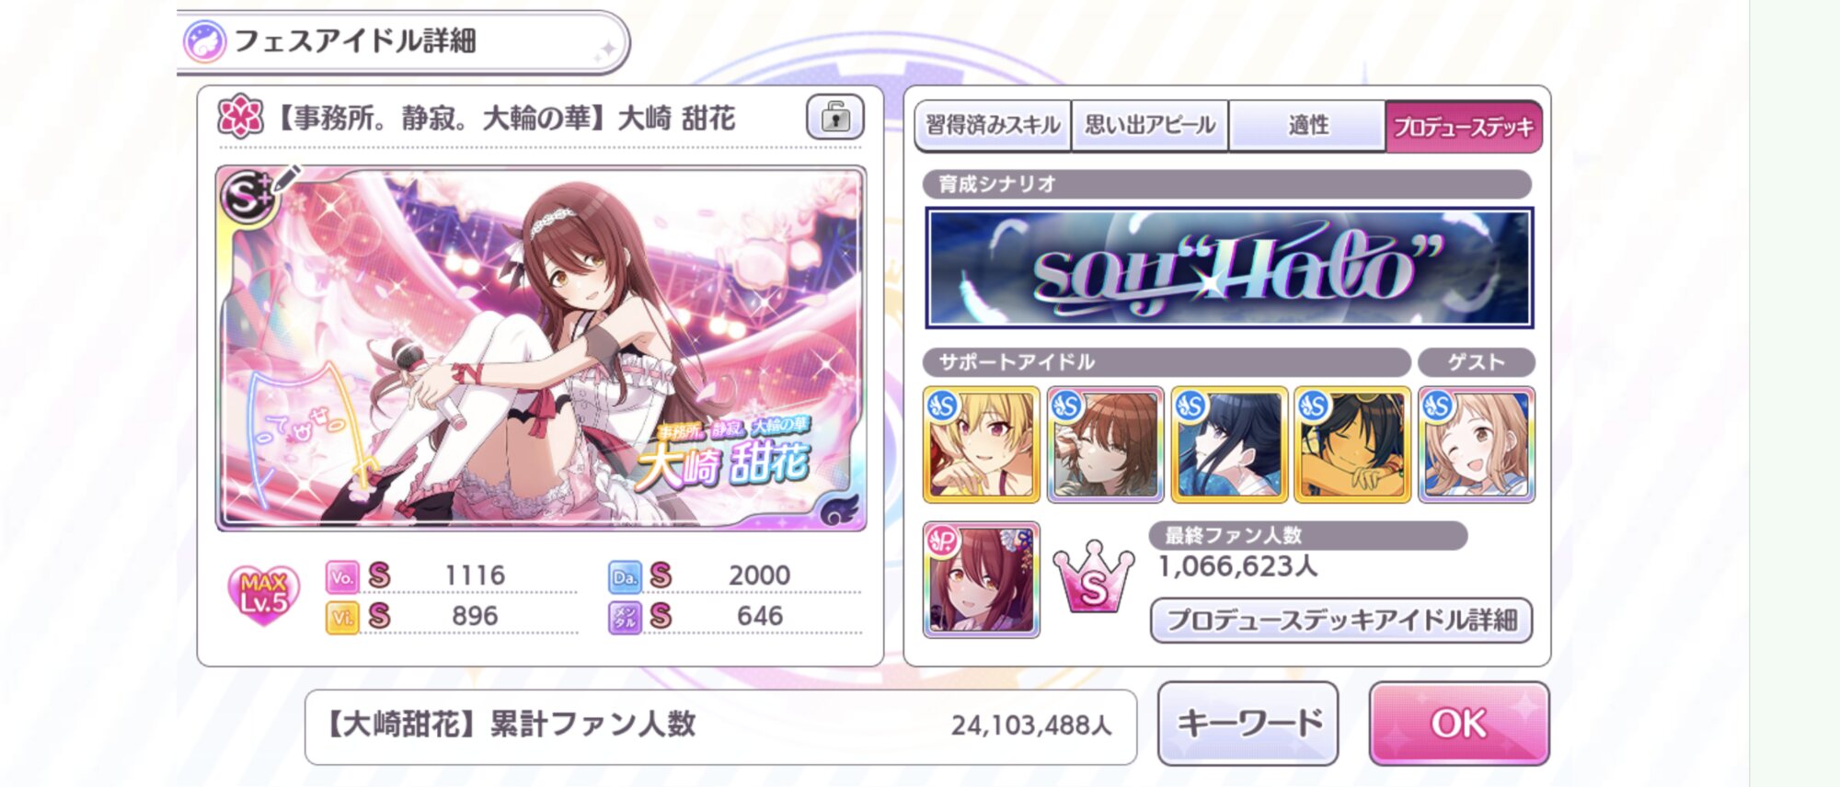Switch to 習得済みスキル tab
This screenshot has height=787, width=1840.
pos(993,125)
